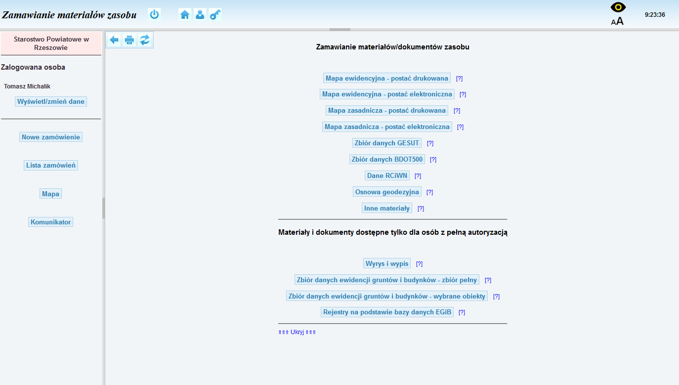679x385 pixels.
Task: Open Lista zamówień in sidebar
Action: click(51, 166)
